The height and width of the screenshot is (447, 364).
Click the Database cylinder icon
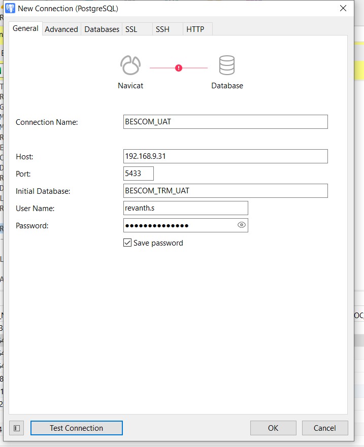pos(227,65)
